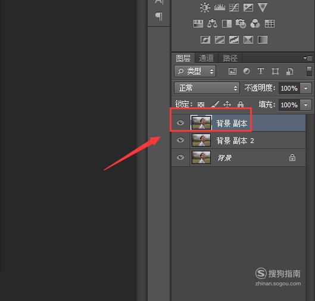Screen dimensions: 315x301
Task: Toggle lock image pixels brush icon
Action: (x=214, y=104)
